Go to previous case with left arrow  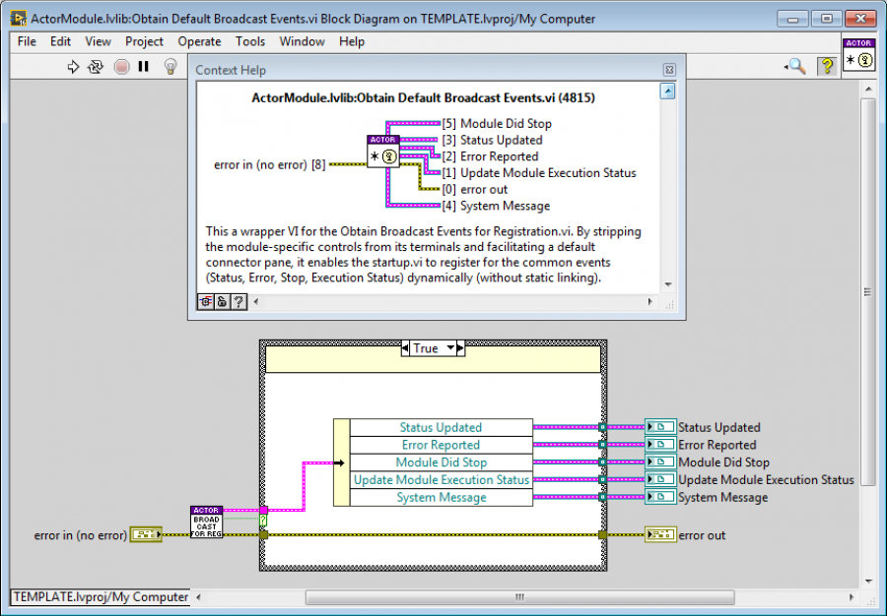(405, 348)
